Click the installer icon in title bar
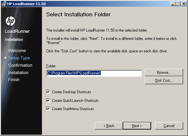 tap(4, 4)
